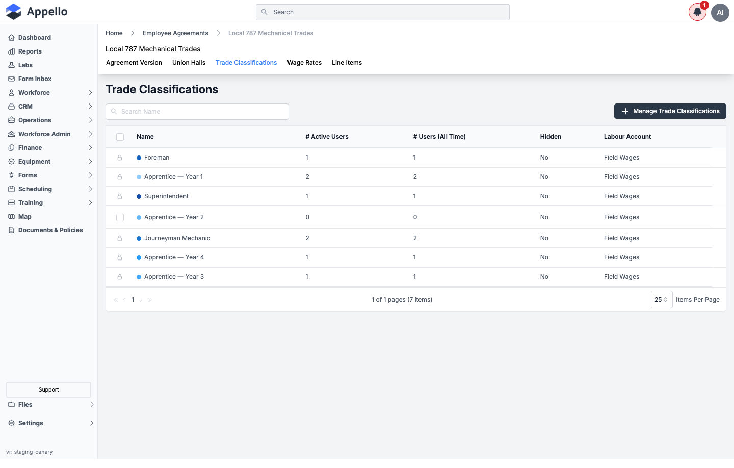This screenshot has width=734, height=468.
Task: Click lock icon on Journeyman Mechanic row
Action: pos(120,239)
